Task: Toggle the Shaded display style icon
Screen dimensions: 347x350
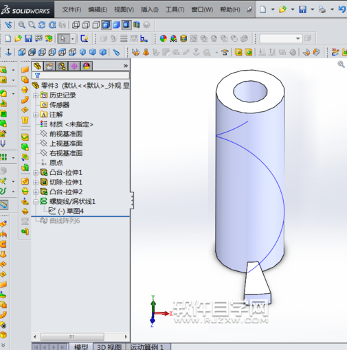Action: 116,25
